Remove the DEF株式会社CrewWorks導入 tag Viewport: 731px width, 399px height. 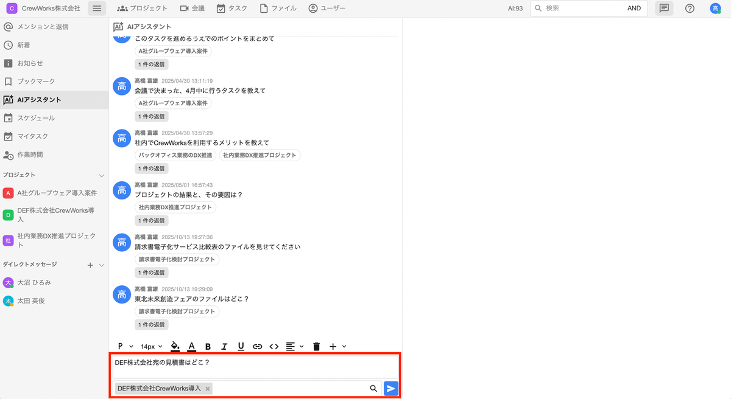(x=208, y=389)
